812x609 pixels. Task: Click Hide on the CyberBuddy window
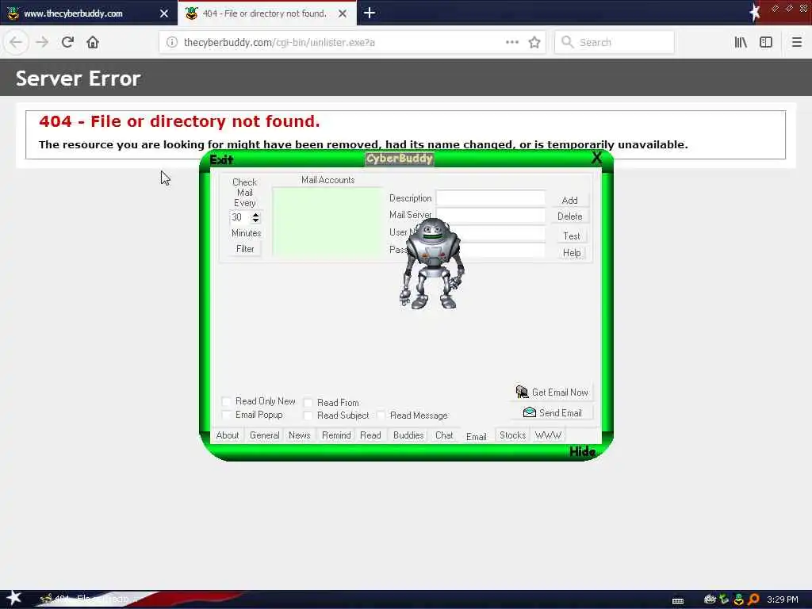click(x=582, y=451)
